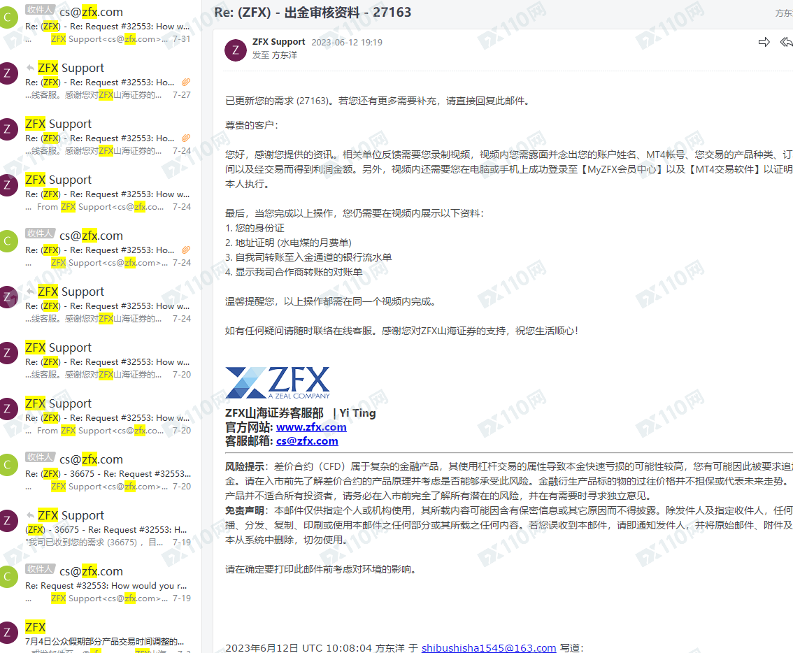
Task: Click the avatar of the 7月4日 holiday notice email
Action: click(8, 633)
